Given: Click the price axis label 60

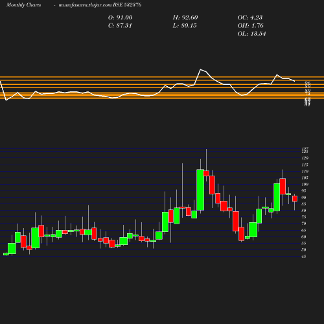Looking at the screenshot, I should (x=304, y=237).
